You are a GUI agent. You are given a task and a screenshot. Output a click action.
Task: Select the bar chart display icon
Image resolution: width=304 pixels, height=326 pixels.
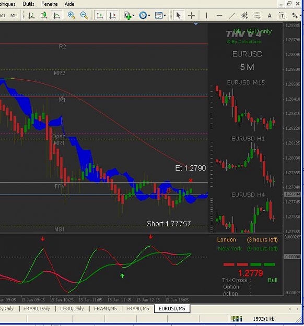(x=31, y=16)
